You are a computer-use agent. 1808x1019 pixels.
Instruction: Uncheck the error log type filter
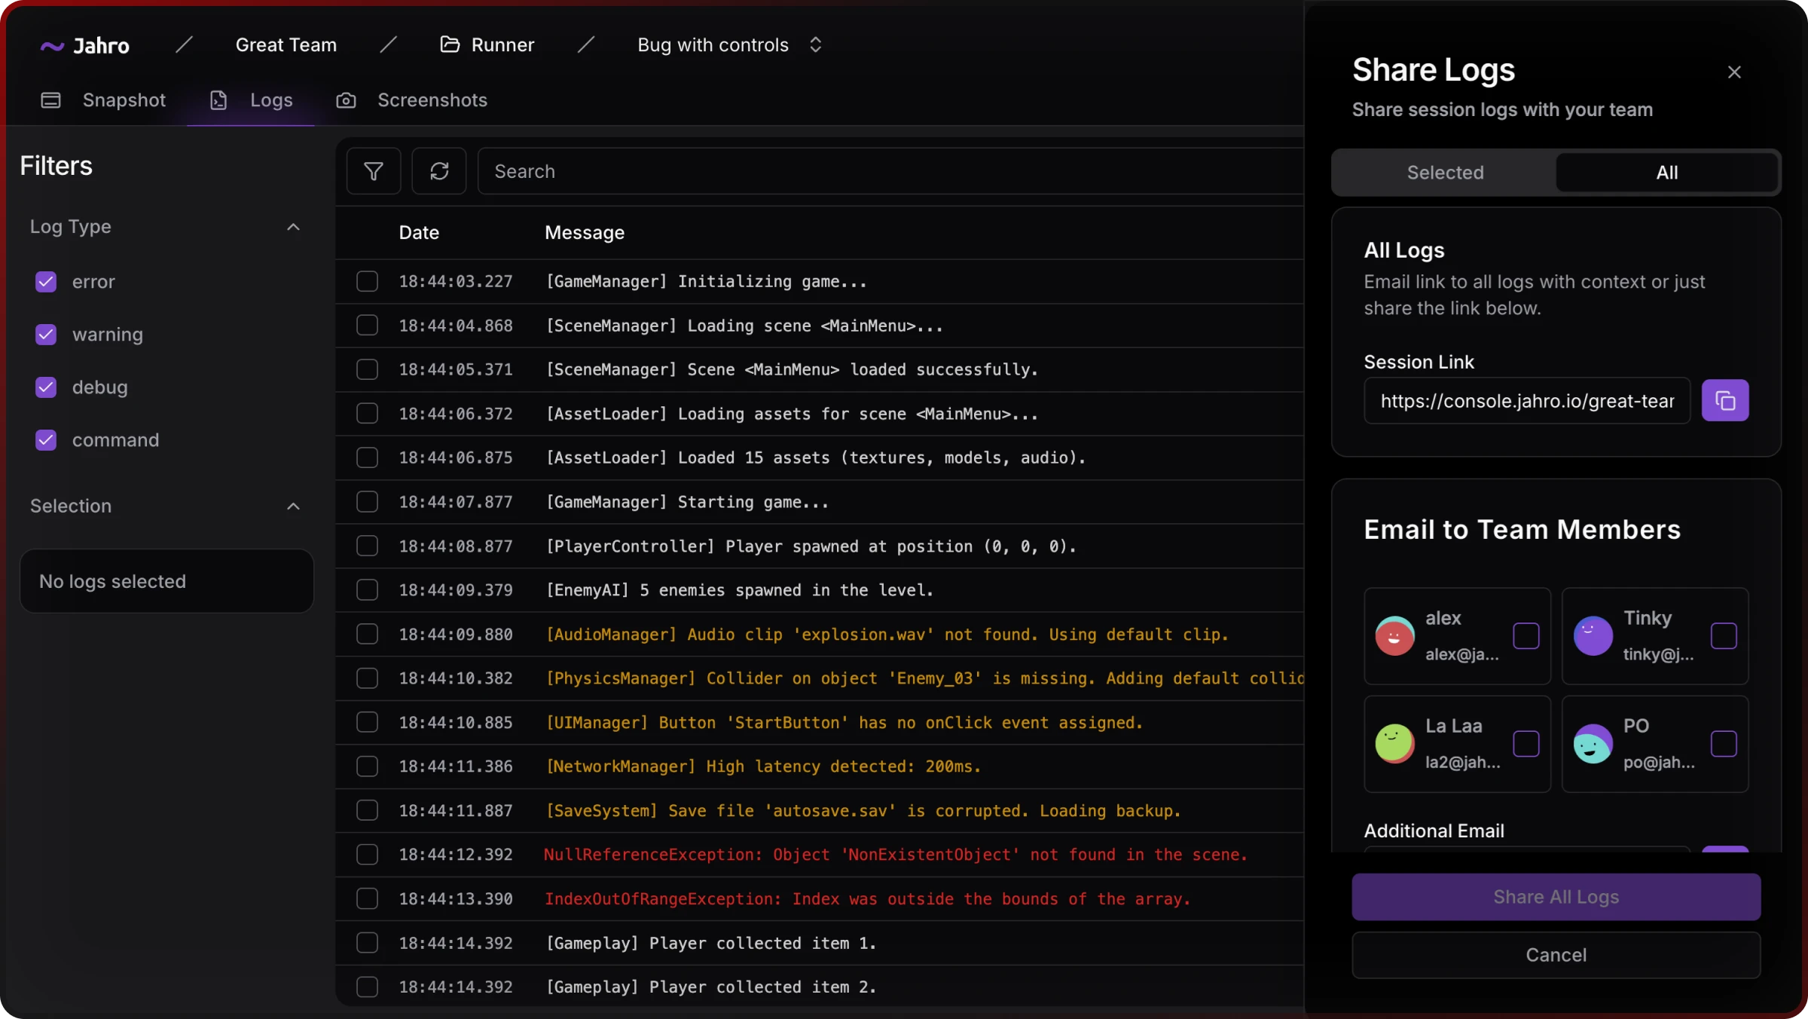46,282
